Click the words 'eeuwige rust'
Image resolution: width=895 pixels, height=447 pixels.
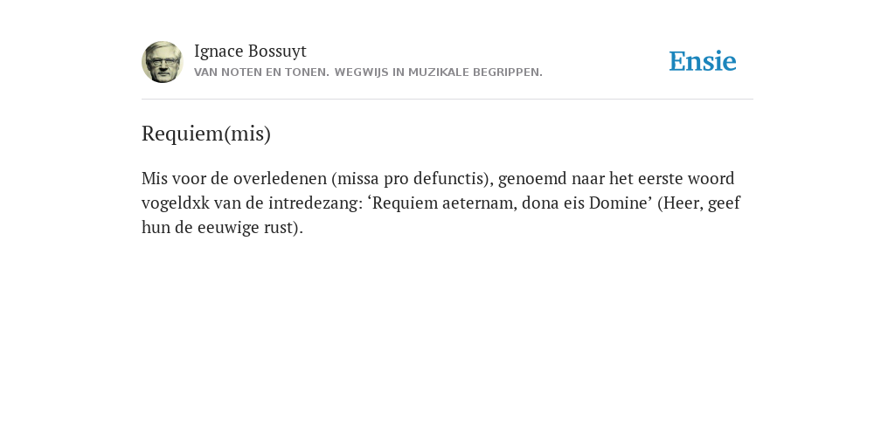click(246, 228)
